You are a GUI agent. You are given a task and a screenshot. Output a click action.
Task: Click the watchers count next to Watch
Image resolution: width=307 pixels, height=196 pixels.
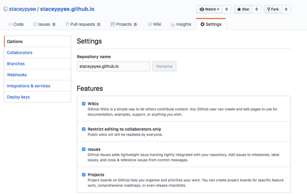(x=226, y=9)
